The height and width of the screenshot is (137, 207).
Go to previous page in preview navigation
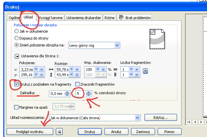click(x=195, y=122)
